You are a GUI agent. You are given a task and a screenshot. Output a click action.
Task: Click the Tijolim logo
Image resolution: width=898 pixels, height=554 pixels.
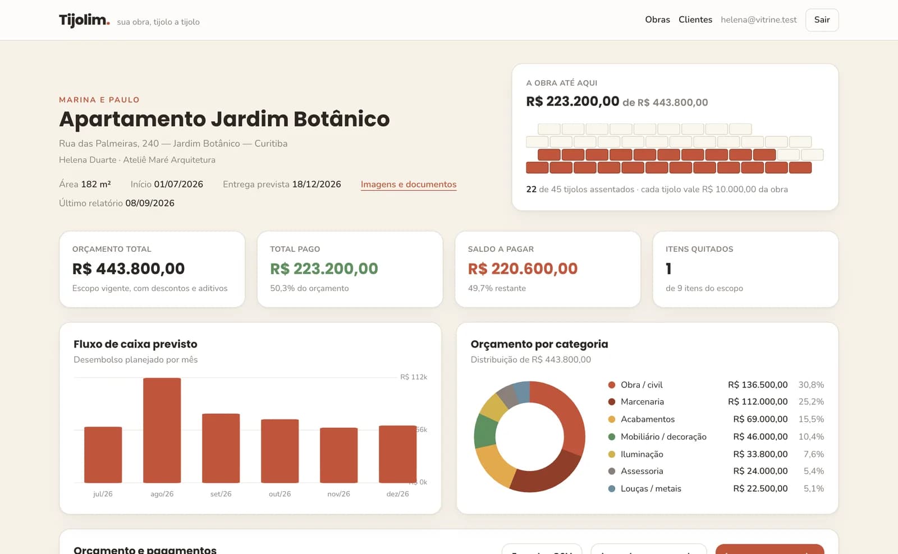click(x=84, y=20)
